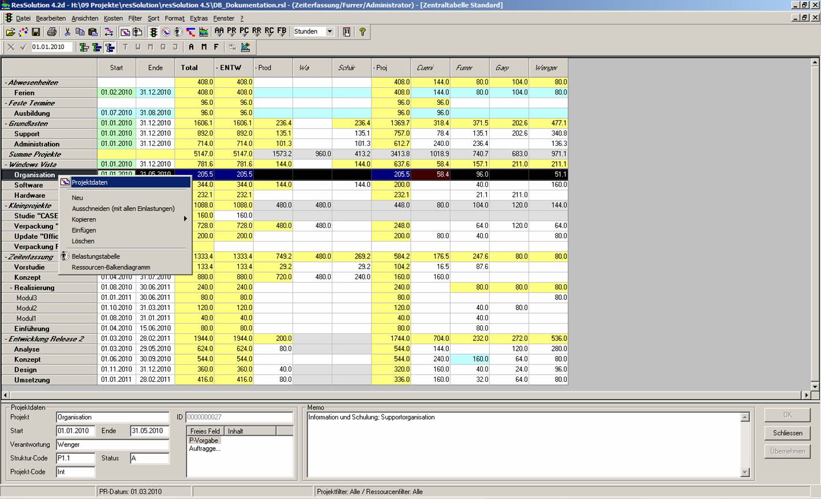The height and width of the screenshot is (499, 821).
Task: Toggle the greyed J period button
Action: tap(175, 47)
